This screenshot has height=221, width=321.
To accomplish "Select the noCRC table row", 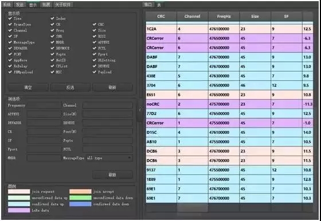I will click(x=229, y=104).
